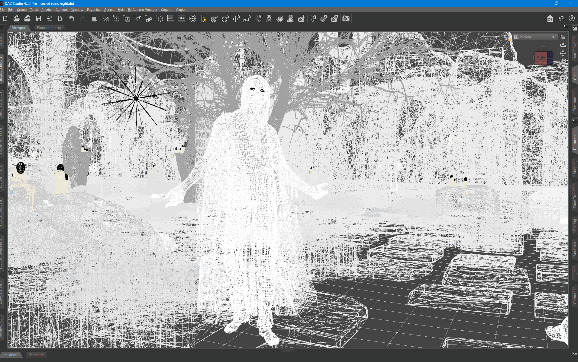This screenshot has height=362, width=578.
Task: Open the Cameras side tab
Action: click(x=575, y=296)
